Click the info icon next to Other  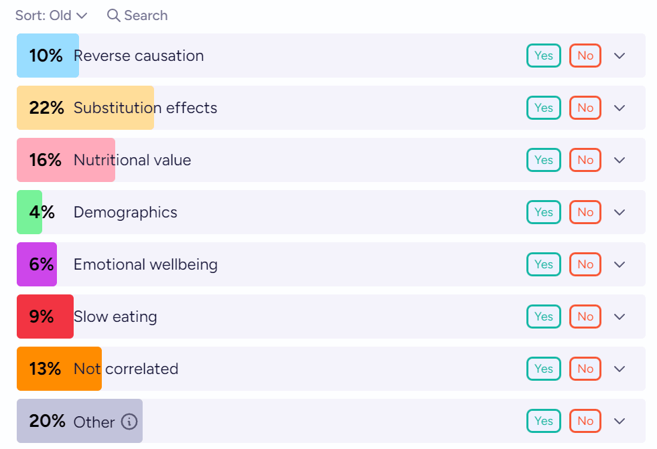(129, 422)
